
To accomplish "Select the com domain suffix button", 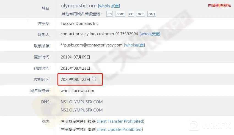I will (120, 14).
